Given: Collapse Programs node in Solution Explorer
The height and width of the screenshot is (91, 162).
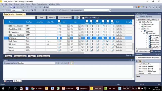Looking at the screenshot, I should pos(144,33).
